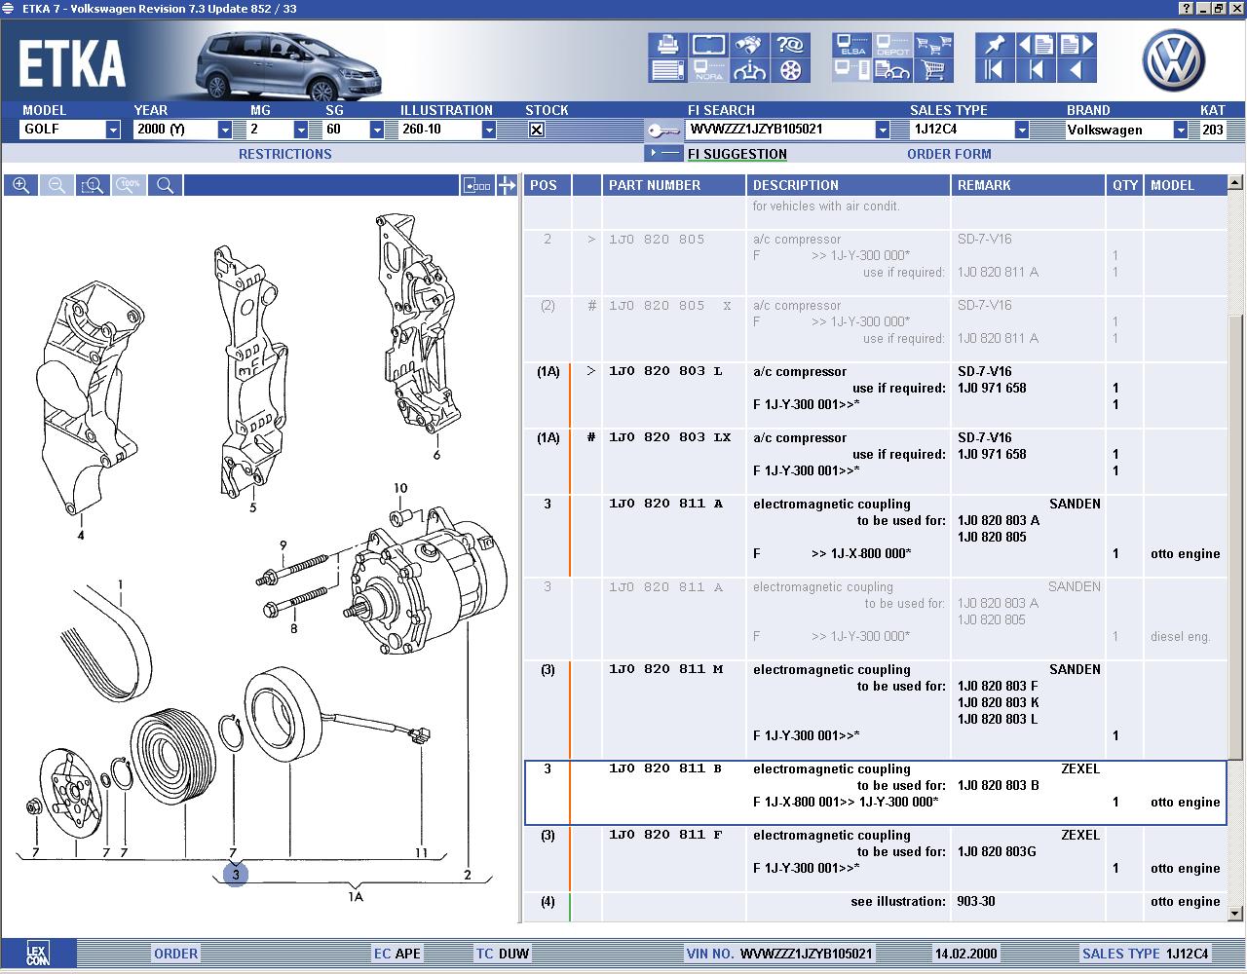Click the printer icon in the top toolbar
This screenshot has width=1247, height=974.
tap(667, 45)
